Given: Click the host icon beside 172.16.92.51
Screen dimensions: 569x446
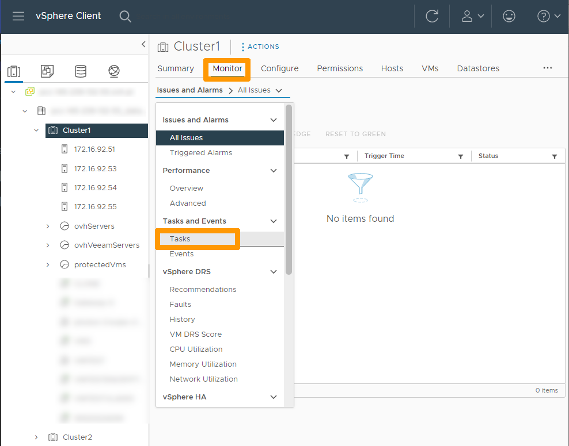Looking at the screenshot, I should tap(65, 149).
